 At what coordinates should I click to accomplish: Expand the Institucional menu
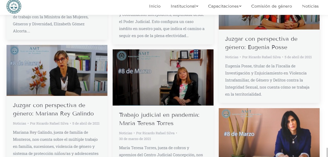[x=184, y=6]
